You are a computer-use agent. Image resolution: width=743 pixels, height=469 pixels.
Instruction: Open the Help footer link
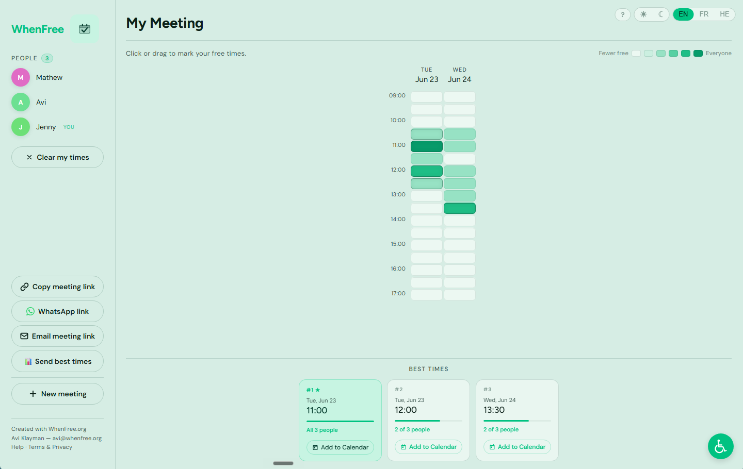coord(18,447)
